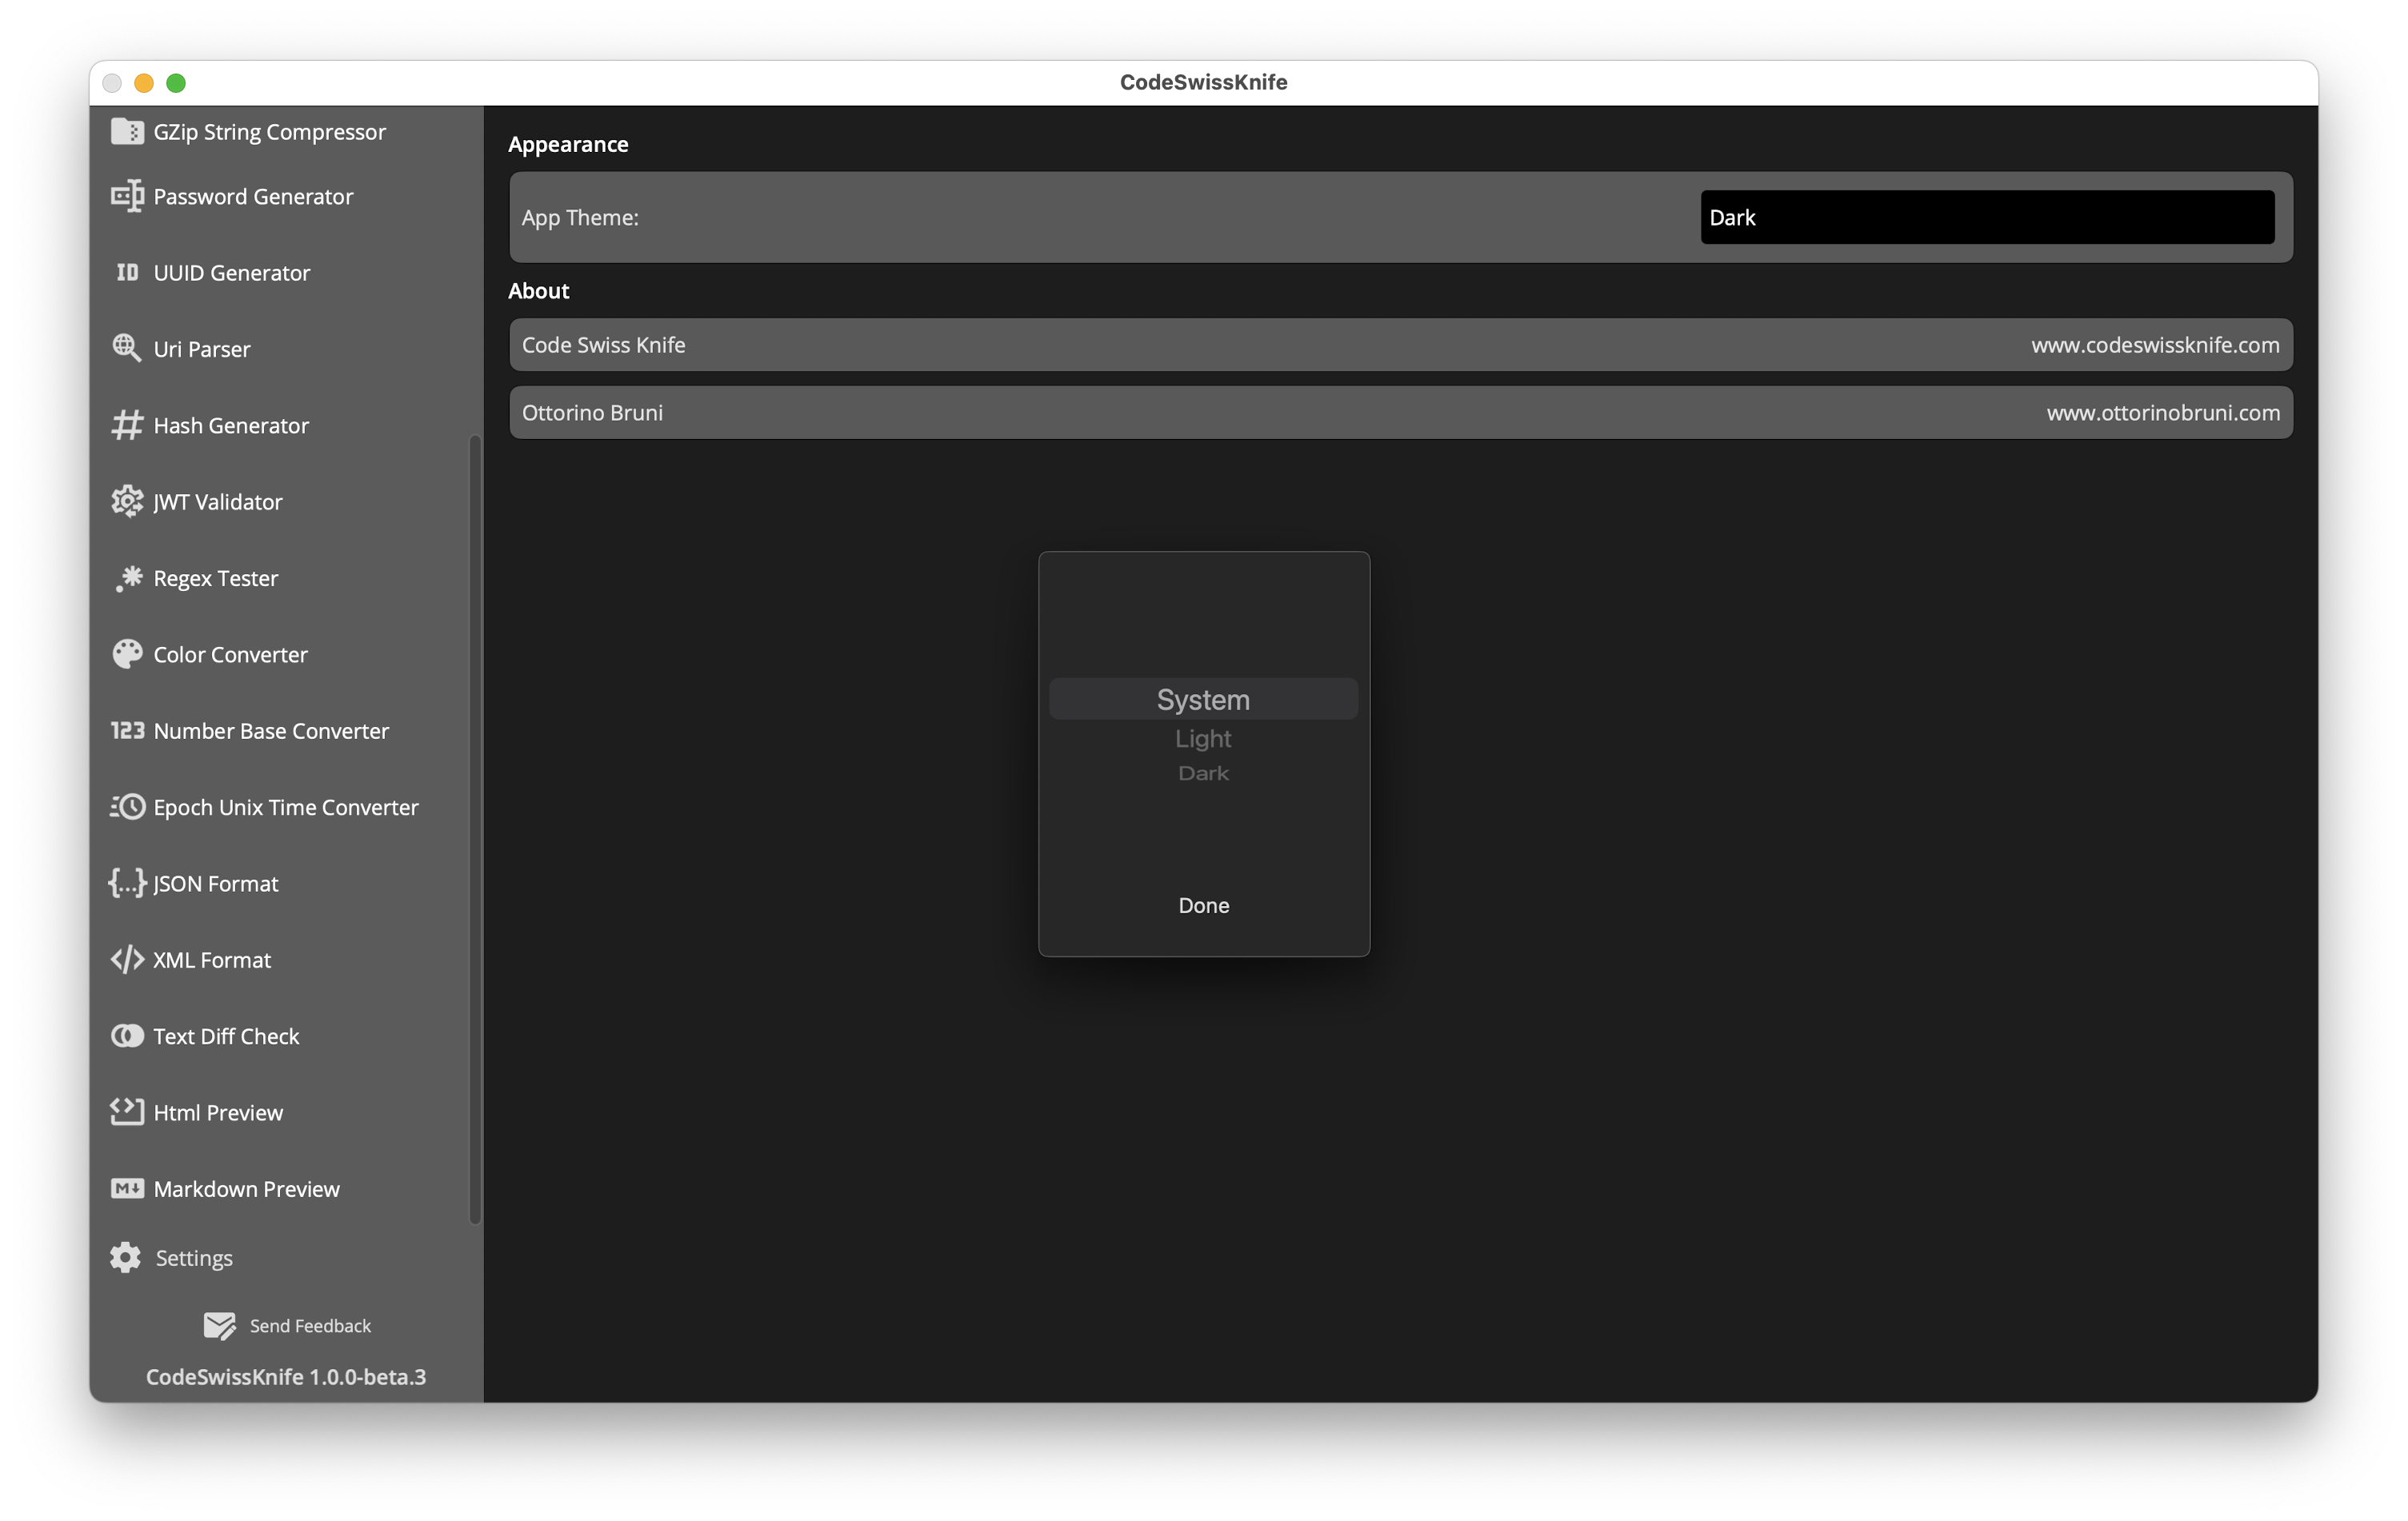Click the JSON Format braces icon
Screen dimensions: 2408x1521
(127, 882)
